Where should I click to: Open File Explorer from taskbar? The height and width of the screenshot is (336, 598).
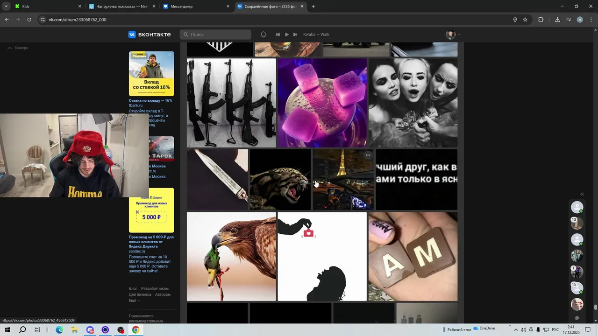pyautogui.click(x=74, y=330)
